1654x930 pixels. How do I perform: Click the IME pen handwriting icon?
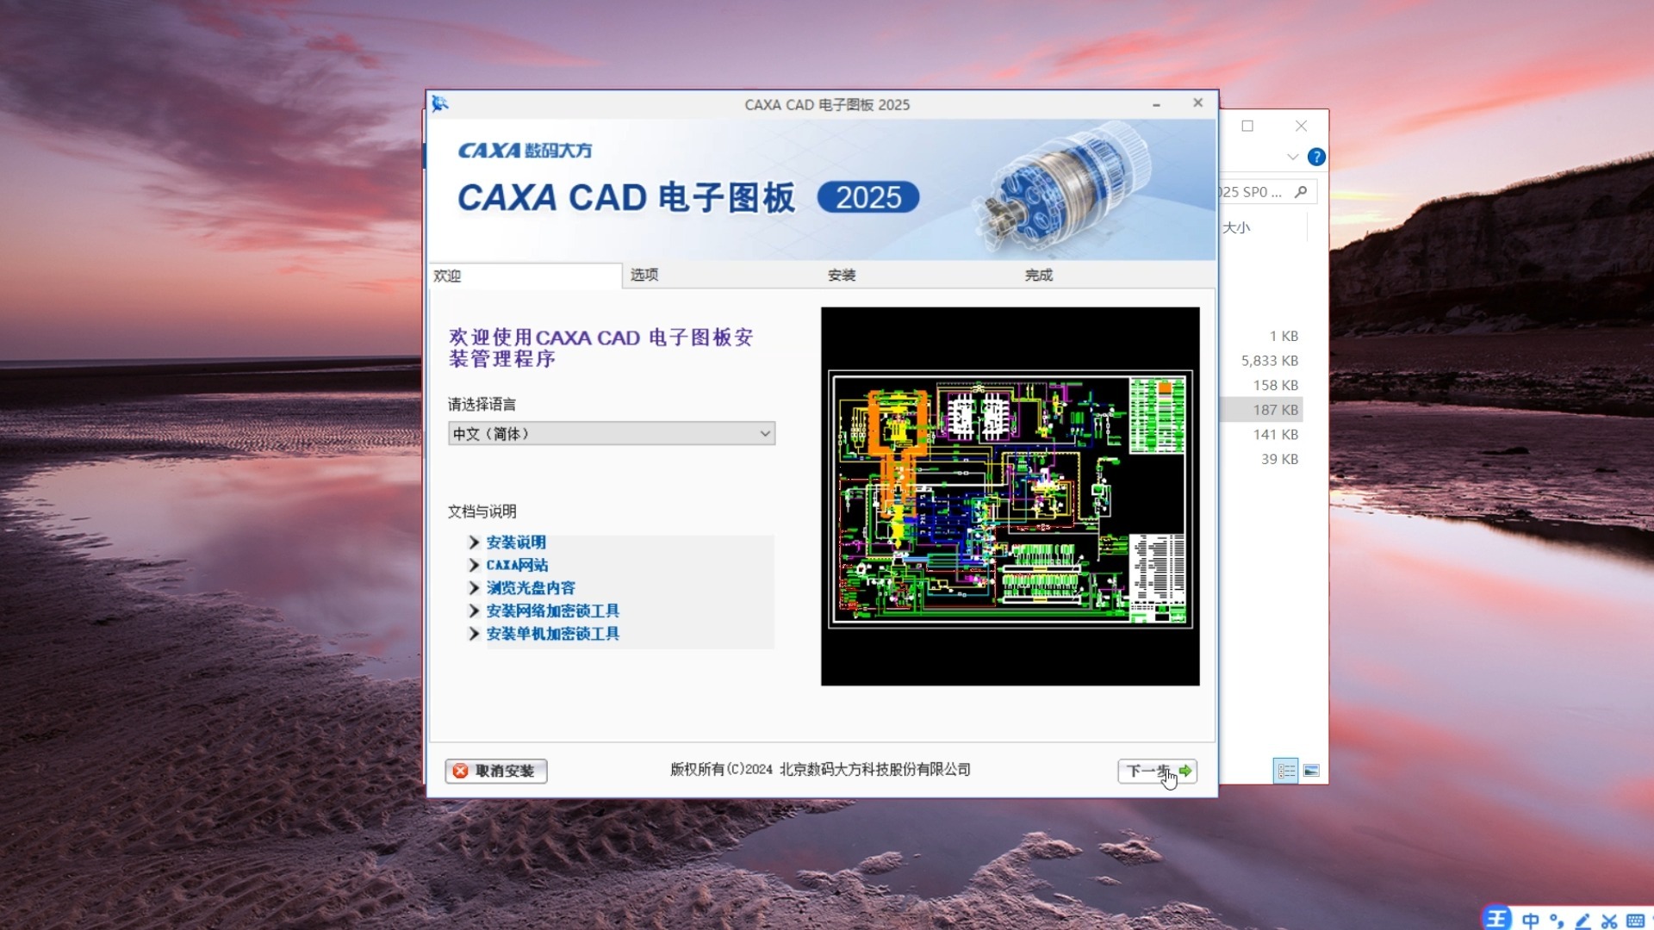tap(1582, 921)
